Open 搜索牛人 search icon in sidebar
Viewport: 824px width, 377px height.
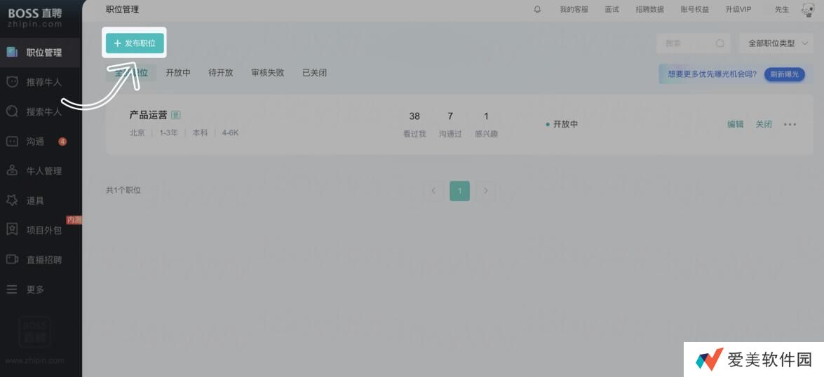click(12, 111)
